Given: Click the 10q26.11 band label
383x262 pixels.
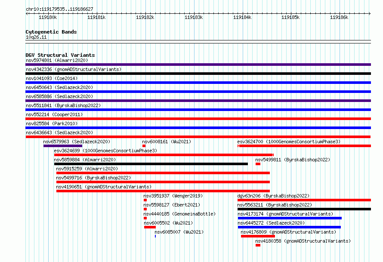Looking at the screenshot, I should click(36, 37).
